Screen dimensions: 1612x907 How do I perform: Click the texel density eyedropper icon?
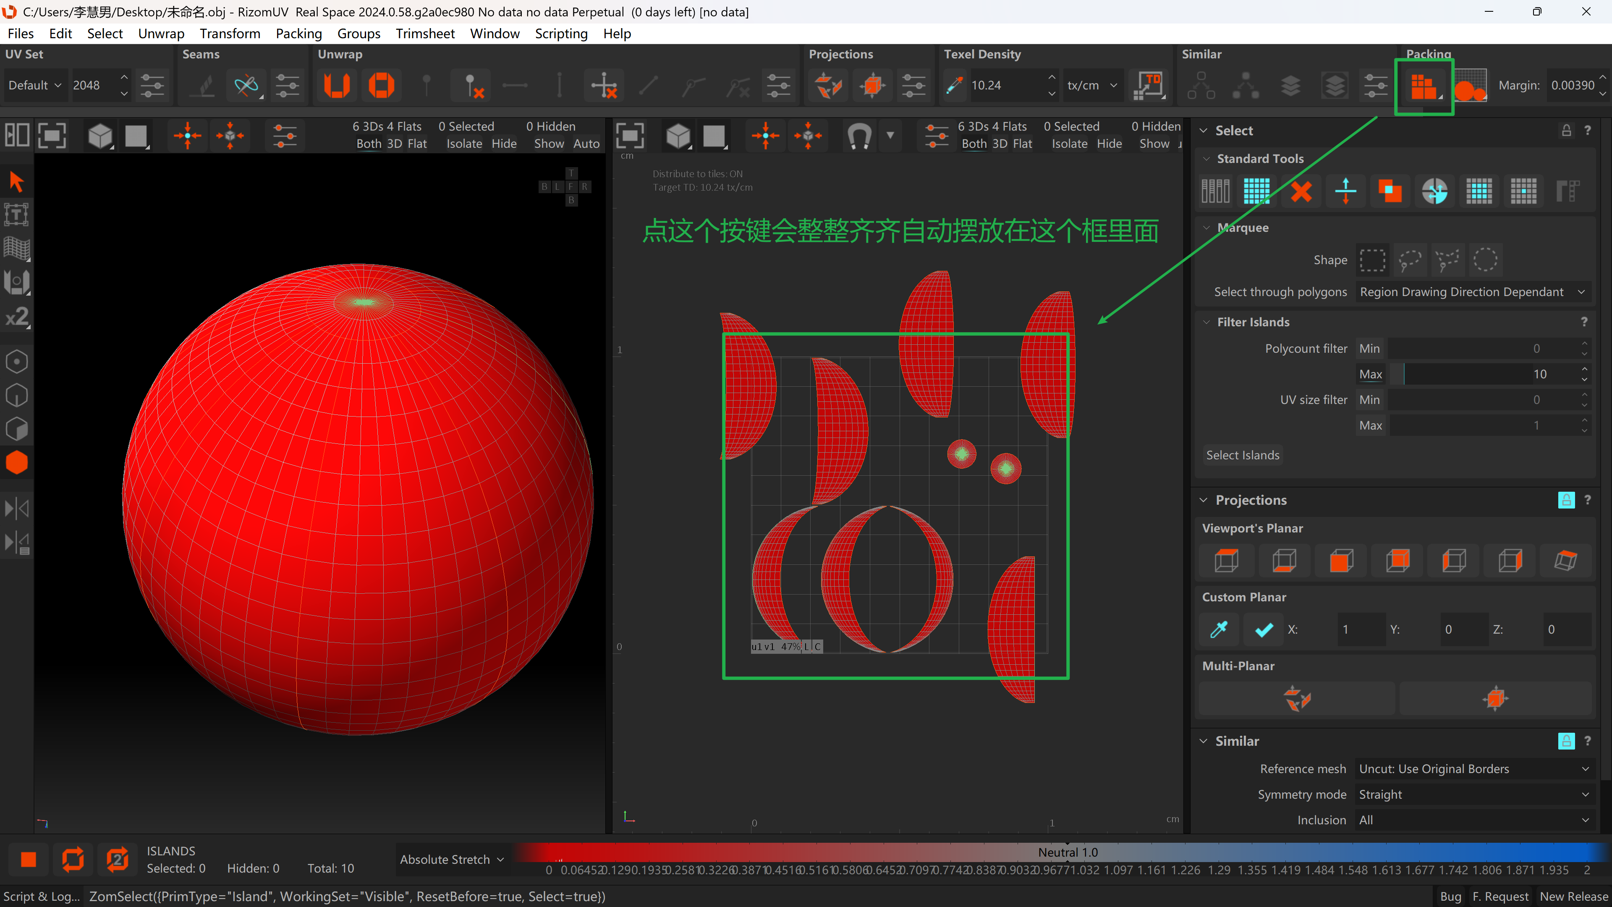point(954,85)
